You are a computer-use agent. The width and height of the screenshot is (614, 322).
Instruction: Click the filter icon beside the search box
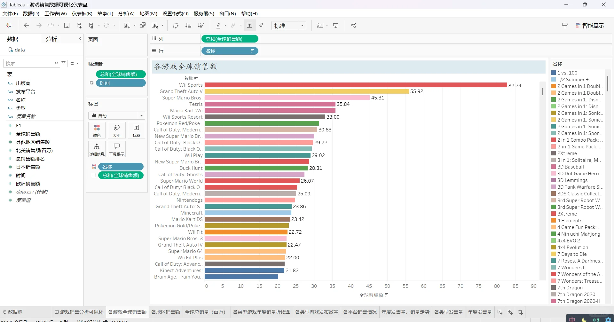click(x=64, y=63)
